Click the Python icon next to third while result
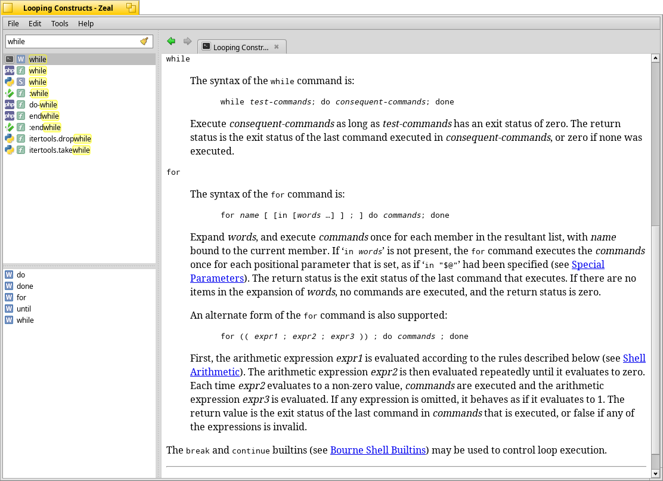 (x=10, y=82)
